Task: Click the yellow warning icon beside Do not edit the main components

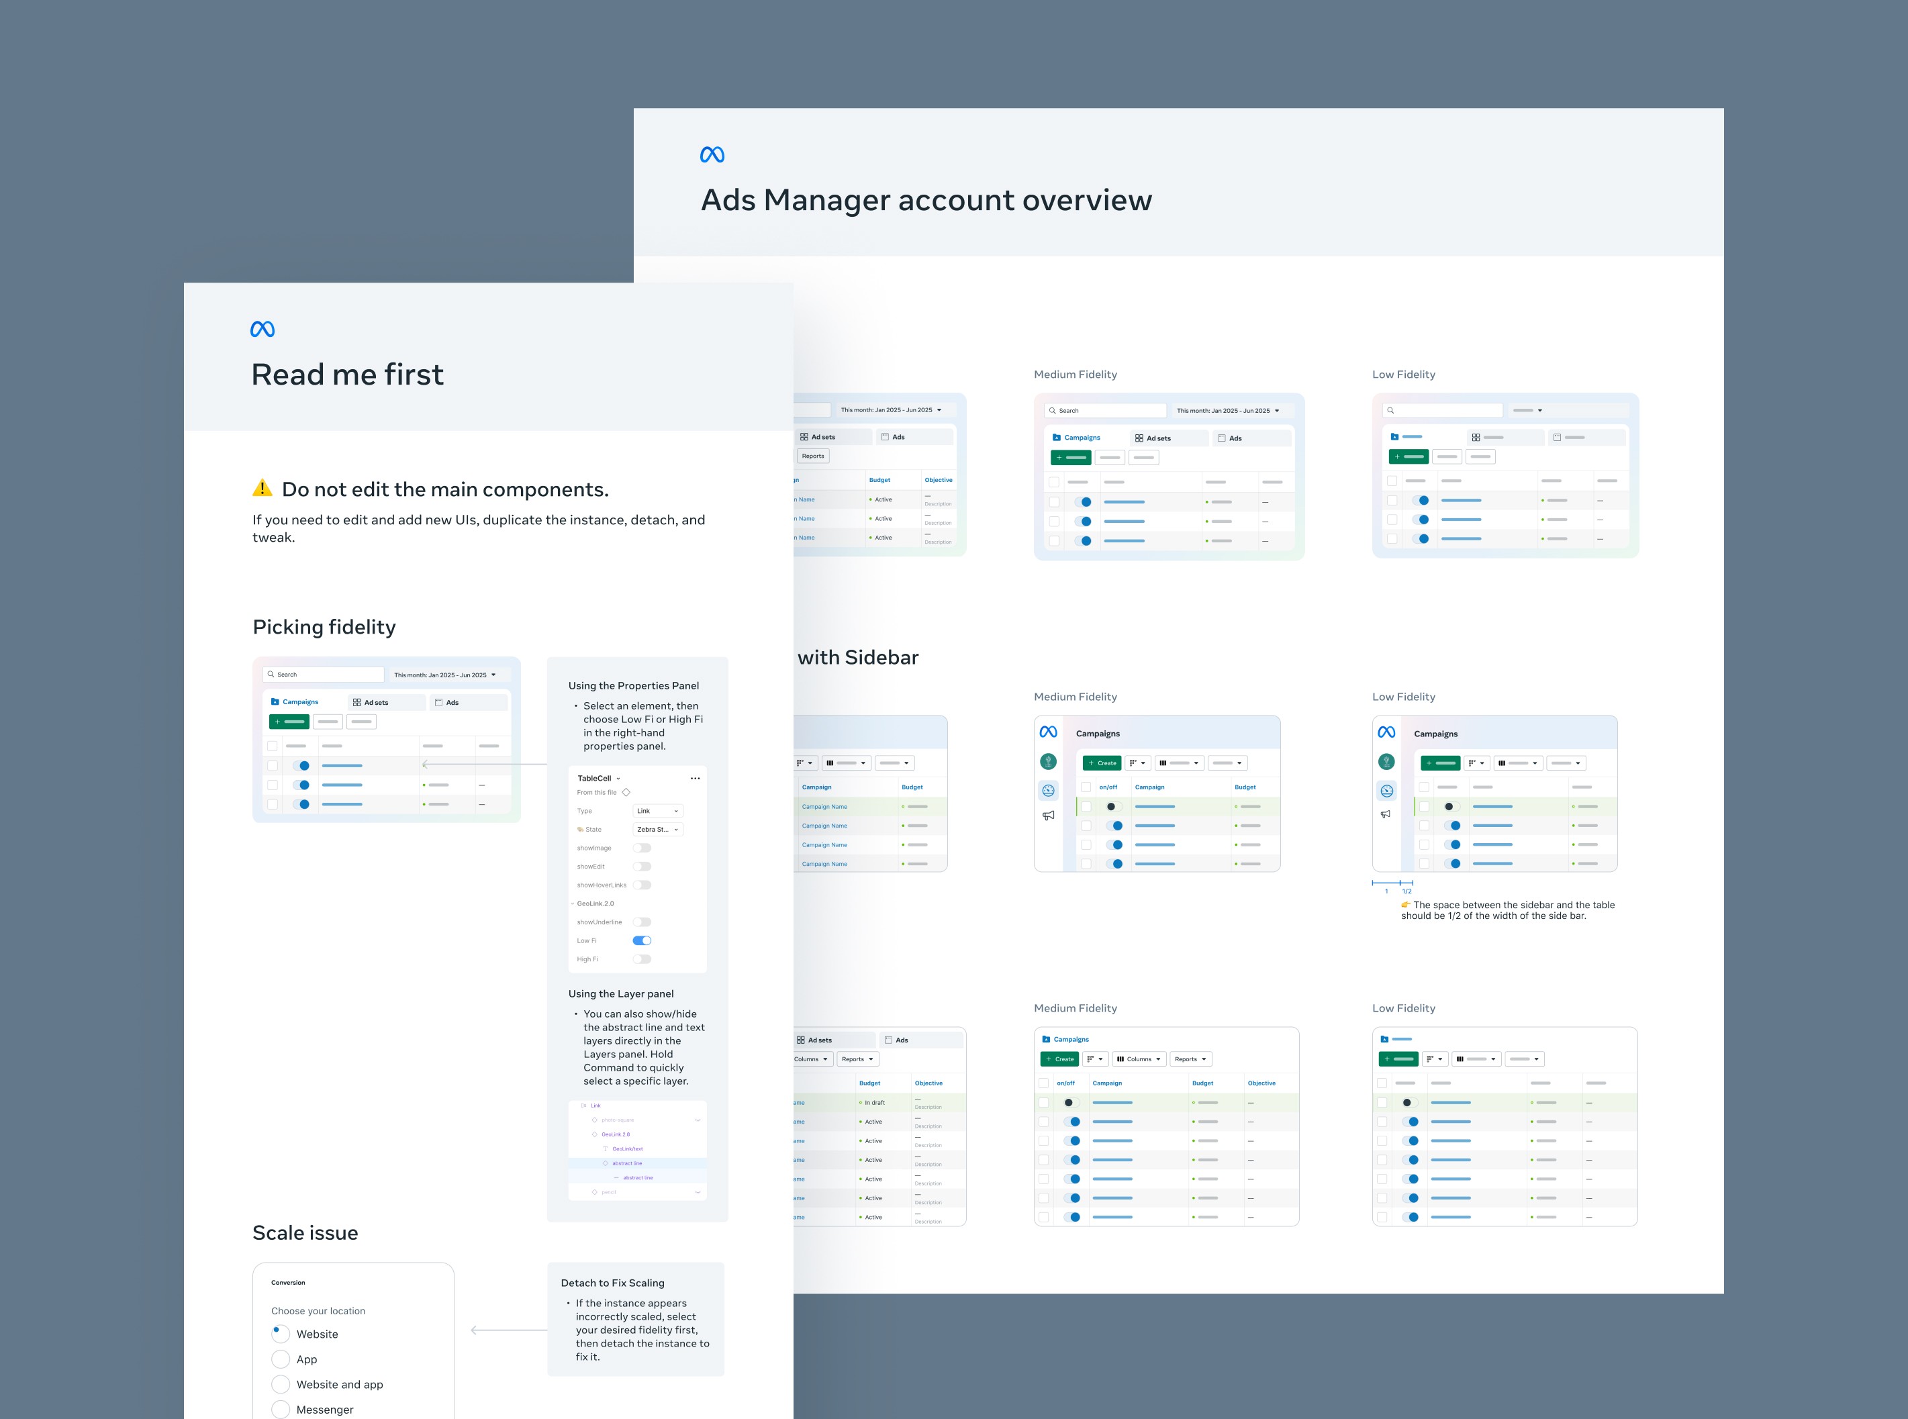Action: coord(262,488)
